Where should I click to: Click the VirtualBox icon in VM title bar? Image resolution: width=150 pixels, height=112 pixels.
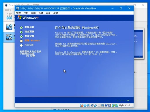tap(18, 8)
